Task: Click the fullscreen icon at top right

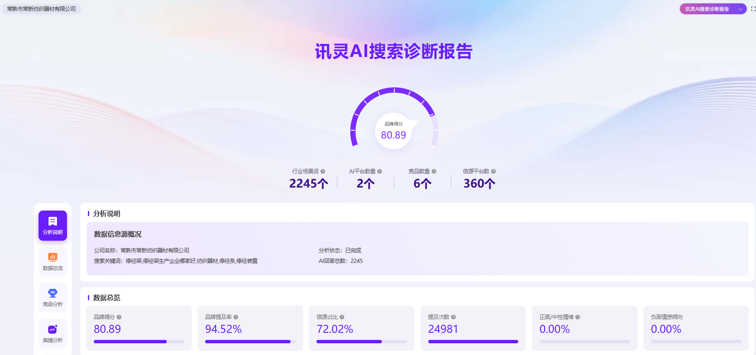Action: pos(753,9)
